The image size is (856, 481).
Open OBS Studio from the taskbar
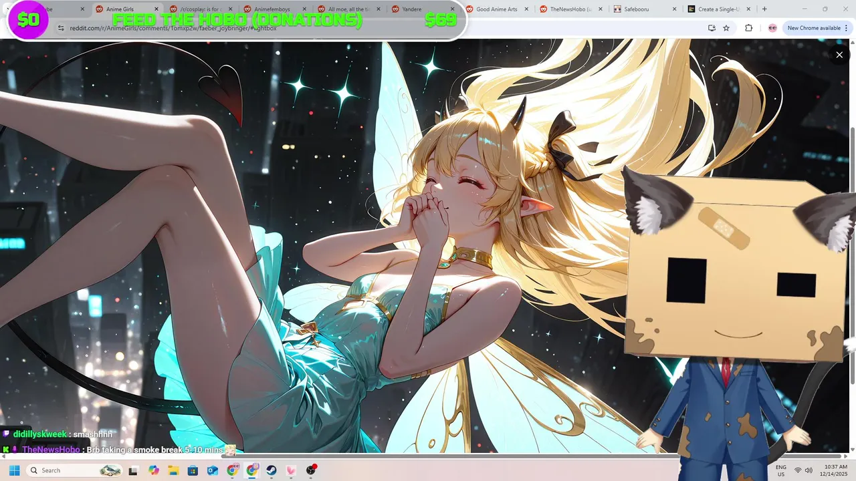tap(311, 470)
